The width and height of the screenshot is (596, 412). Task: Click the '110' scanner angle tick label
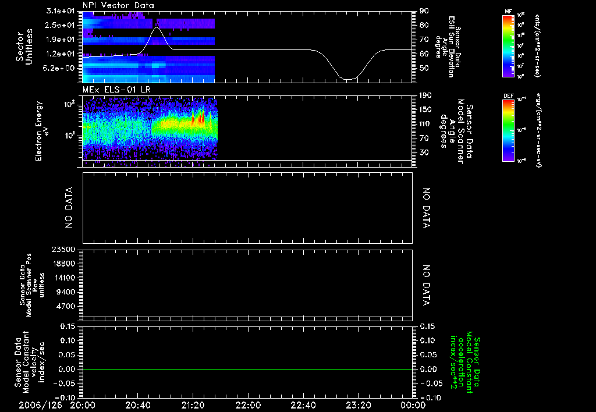[425, 124]
